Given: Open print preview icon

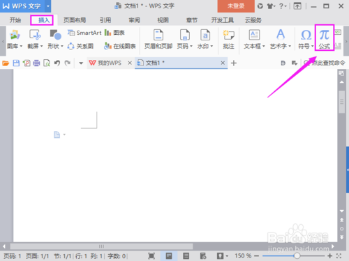Looking at the screenshot, I should (x=47, y=63).
